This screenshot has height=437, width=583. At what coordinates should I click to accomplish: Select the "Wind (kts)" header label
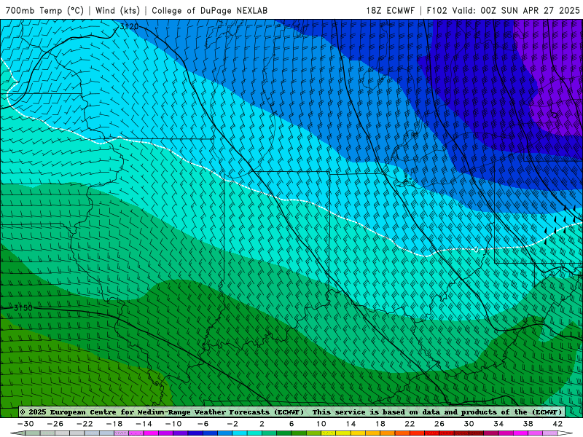[x=117, y=10]
